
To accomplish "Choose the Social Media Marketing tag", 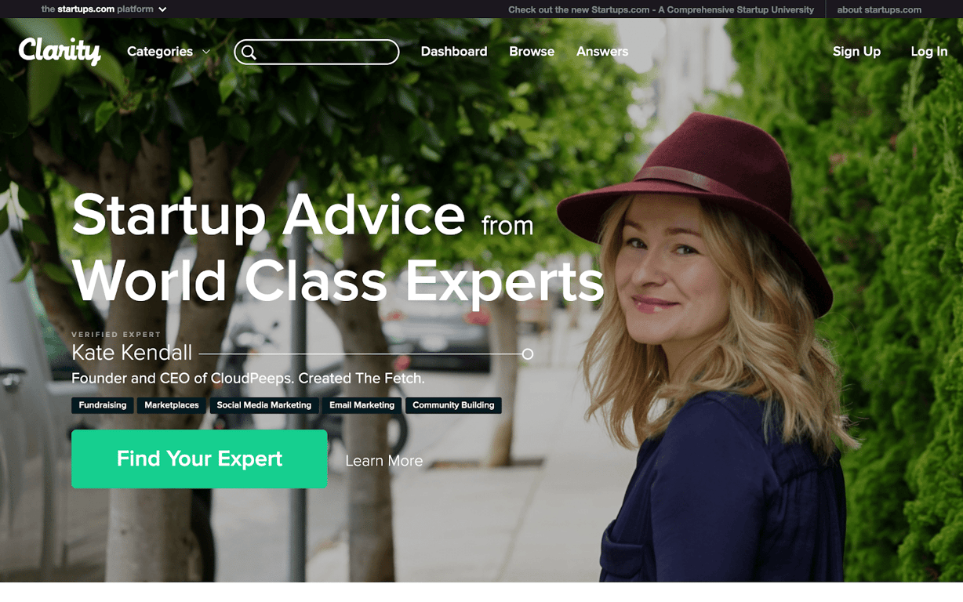I will 264,405.
